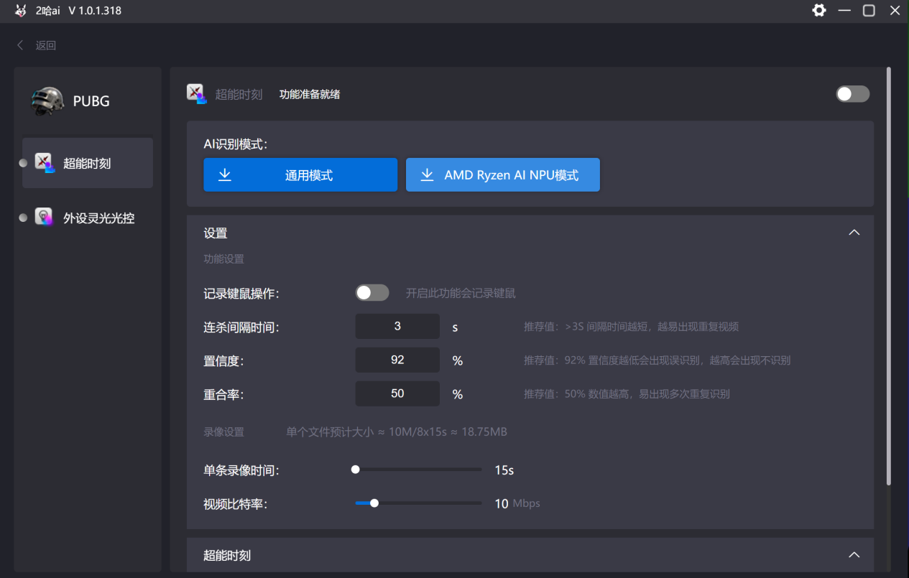Go back via 返回 link
The image size is (909, 578).
click(x=46, y=45)
